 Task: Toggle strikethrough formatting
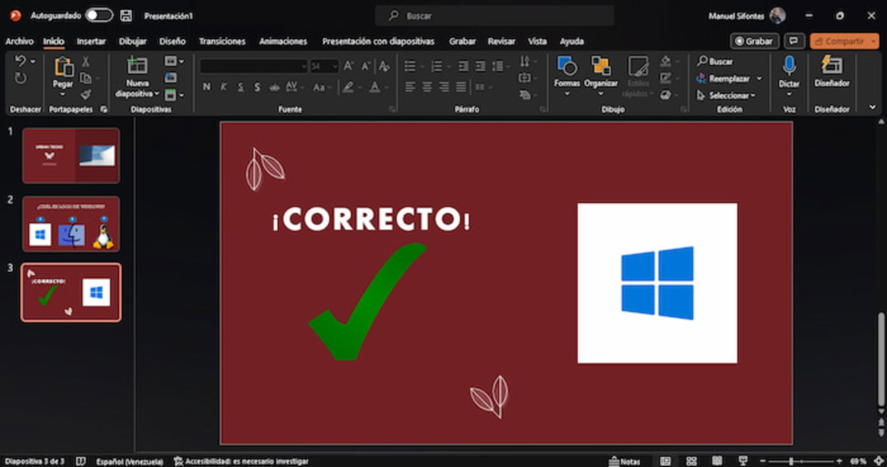pyautogui.click(x=275, y=87)
